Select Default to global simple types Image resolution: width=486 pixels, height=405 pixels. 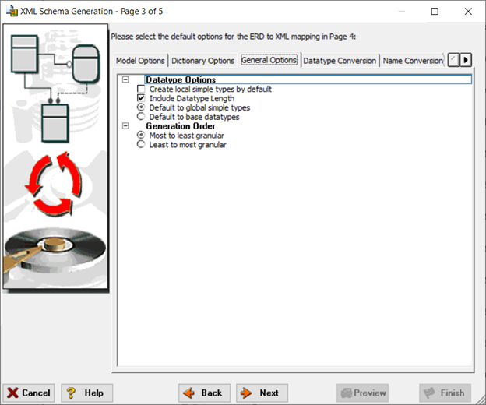[x=141, y=108]
